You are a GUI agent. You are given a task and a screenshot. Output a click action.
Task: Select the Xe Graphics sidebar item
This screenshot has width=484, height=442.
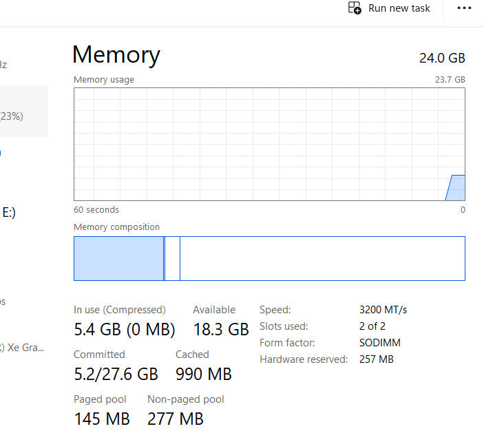point(24,348)
